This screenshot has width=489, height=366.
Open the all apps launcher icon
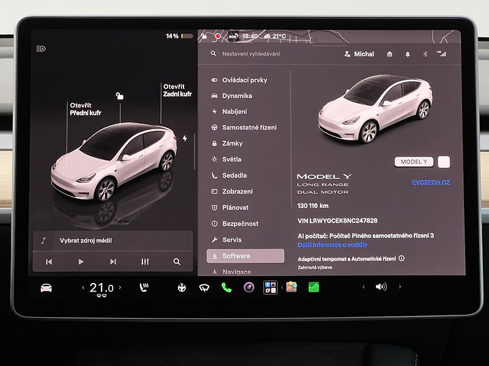(270, 287)
